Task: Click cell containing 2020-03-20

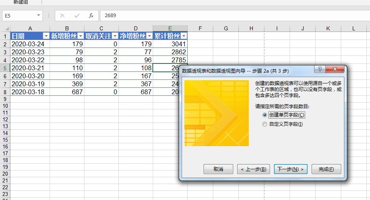Action: point(30,76)
